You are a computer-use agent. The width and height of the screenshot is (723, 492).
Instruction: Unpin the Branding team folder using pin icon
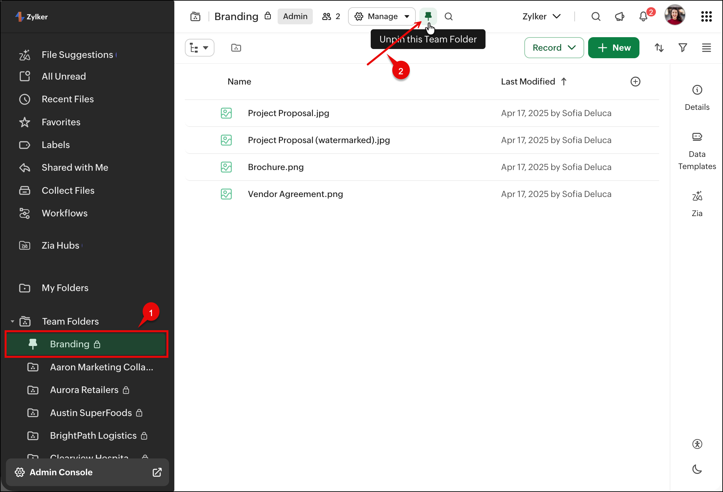pyautogui.click(x=428, y=16)
